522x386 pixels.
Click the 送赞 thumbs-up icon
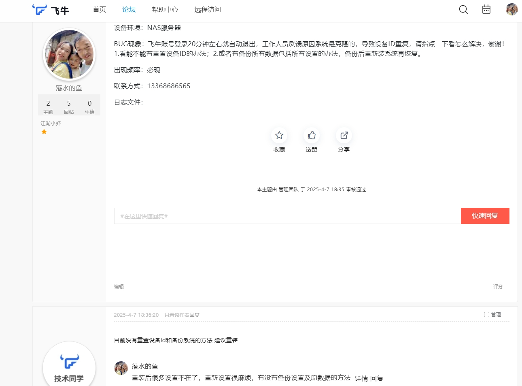[312, 135]
